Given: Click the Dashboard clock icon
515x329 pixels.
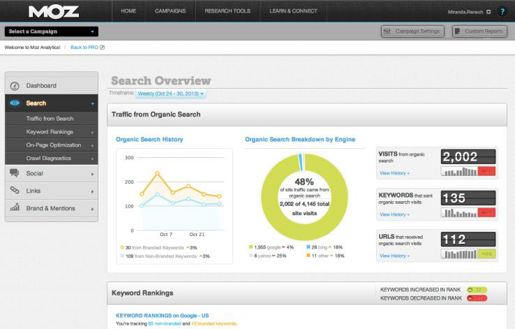Looking at the screenshot, I should (x=15, y=86).
